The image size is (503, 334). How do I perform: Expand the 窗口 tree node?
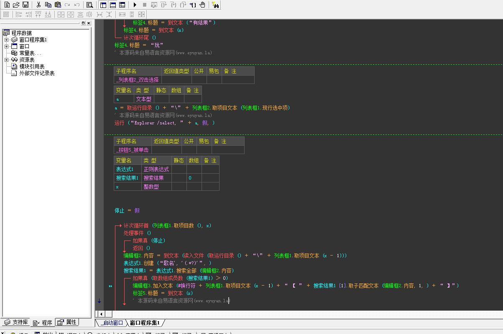tap(7, 46)
